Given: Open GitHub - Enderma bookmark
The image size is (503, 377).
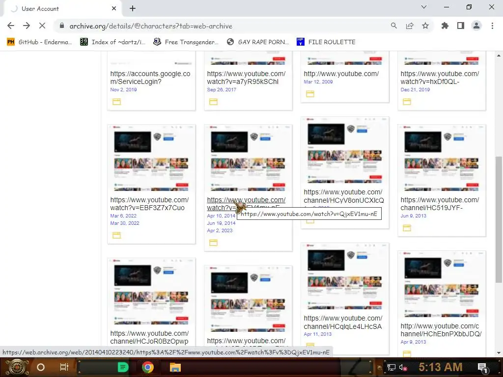Looking at the screenshot, I should (39, 42).
